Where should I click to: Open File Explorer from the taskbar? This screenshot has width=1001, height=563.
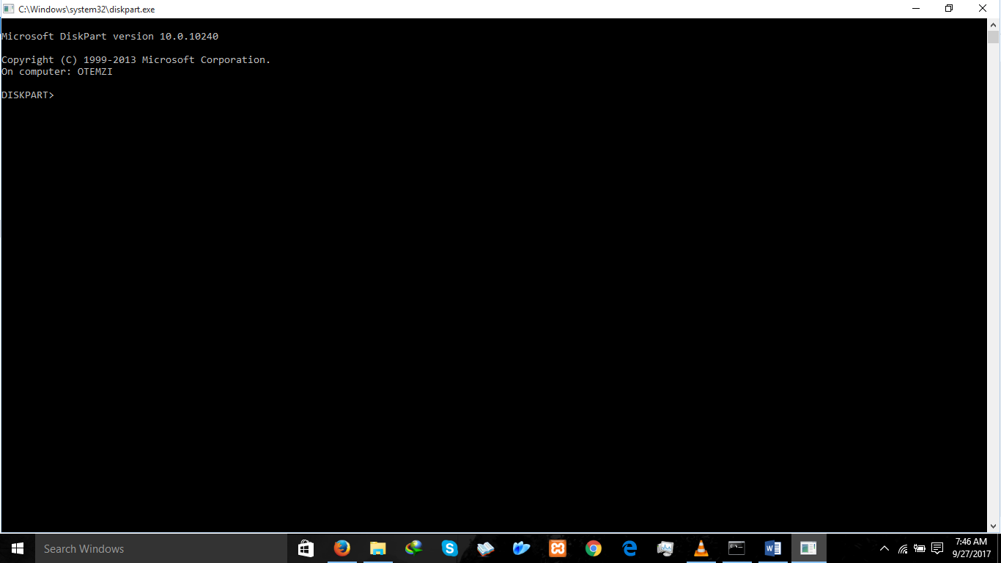click(377, 548)
